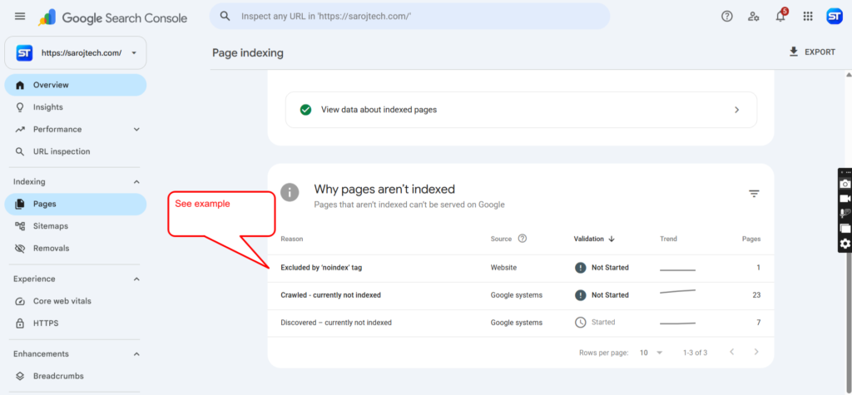Image resolution: width=852 pixels, height=395 pixels.
Task: Open Core web vitals report
Action: pos(76,301)
